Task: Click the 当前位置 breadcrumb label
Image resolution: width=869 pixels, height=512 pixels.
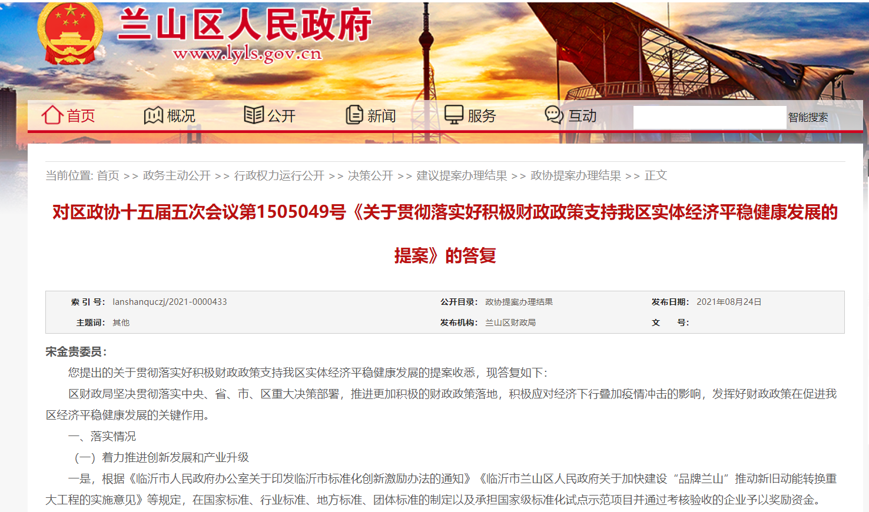Action: tap(68, 175)
